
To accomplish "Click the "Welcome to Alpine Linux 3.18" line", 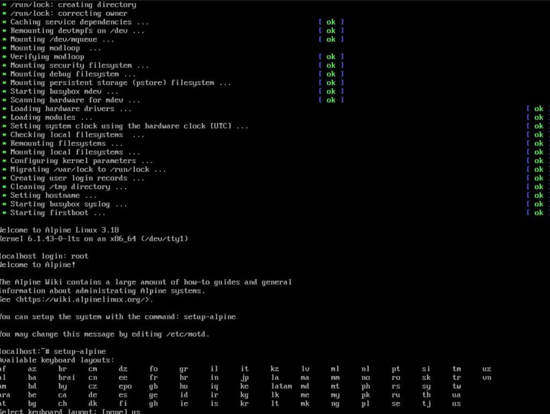I will pyautogui.click(x=59, y=230).
